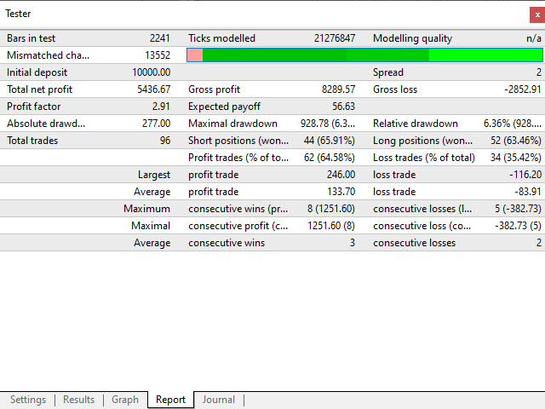The image size is (545, 409).
Task: Click the Expected payoff label
Action: [x=224, y=107]
